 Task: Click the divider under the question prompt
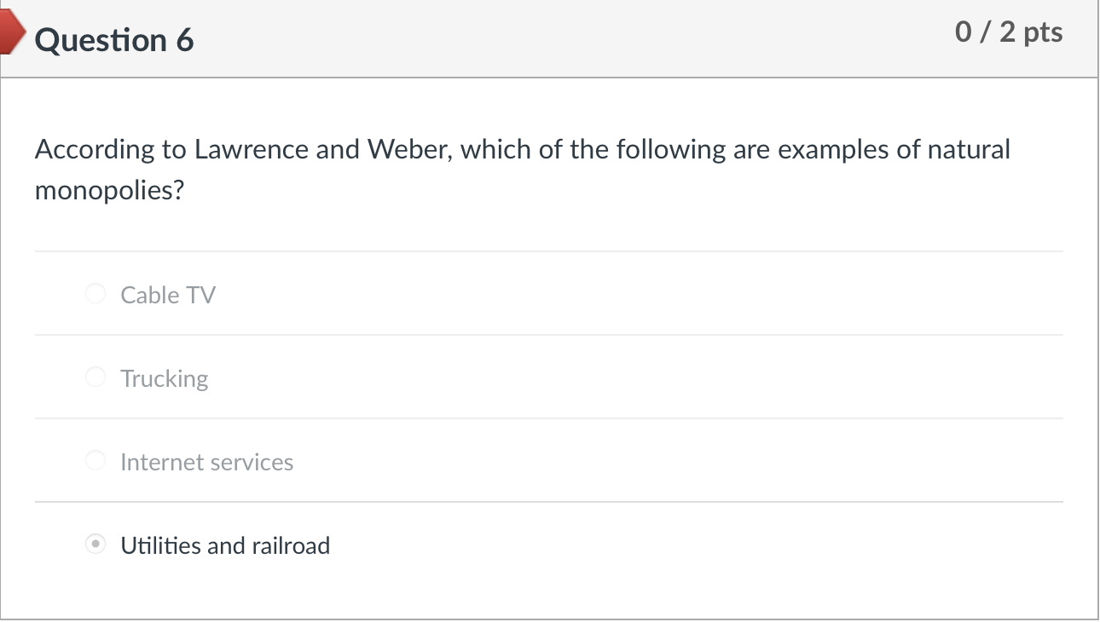(x=550, y=250)
